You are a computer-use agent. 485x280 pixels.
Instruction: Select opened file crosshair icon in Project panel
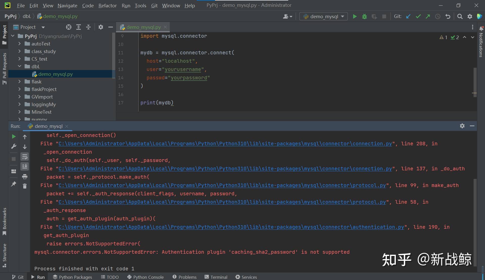(x=69, y=27)
